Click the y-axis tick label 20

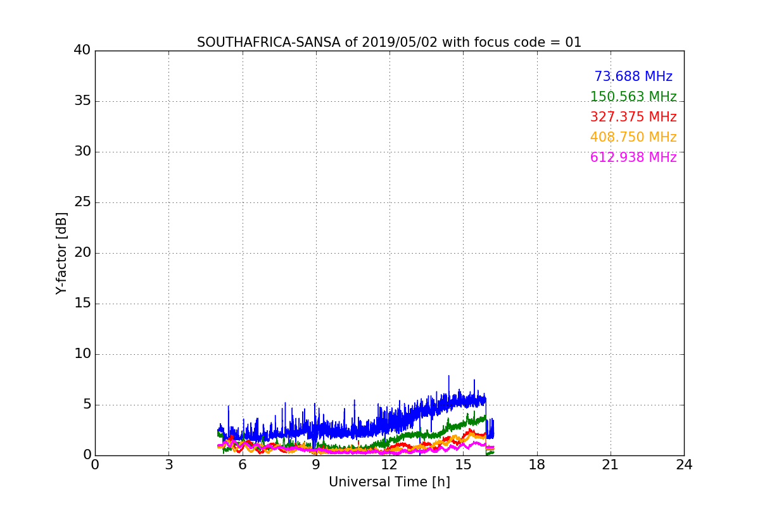coord(82,252)
